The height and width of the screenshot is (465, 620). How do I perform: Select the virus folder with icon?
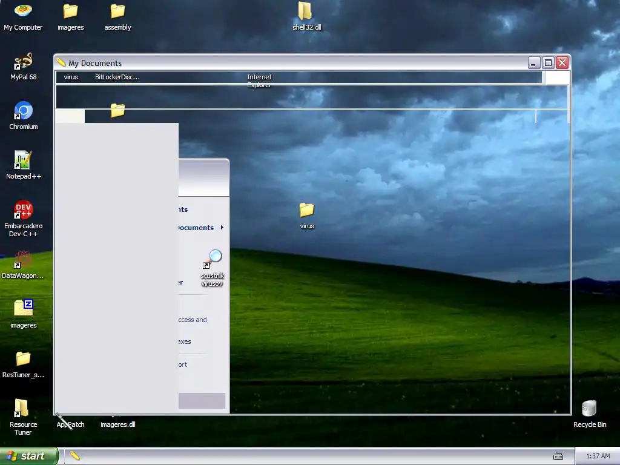click(x=307, y=216)
